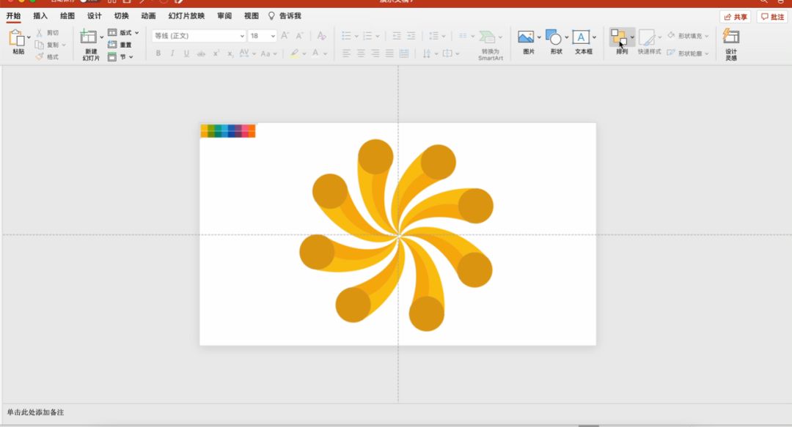The width and height of the screenshot is (792, 427).
Task: Click the justify text alignment icon
Action: [x=389, y=53]
